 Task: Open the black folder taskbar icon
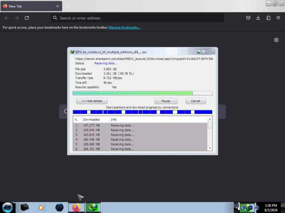click(x=24, y=207)
